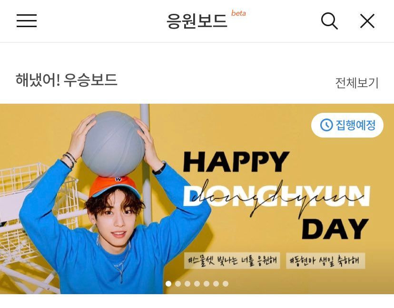Select the second carousel dot
394x308 pixels.
pyautogui.click(x=178, y=284)
